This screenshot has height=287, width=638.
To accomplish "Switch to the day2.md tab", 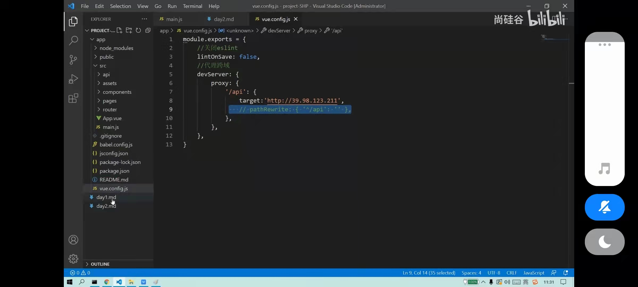I will pyautogui.click(x=224, y=19).
